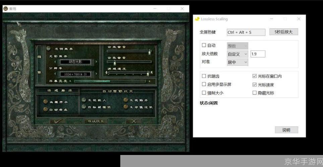
Task: Toggle 自动存盘 option
Action: (x=46, y=109)
